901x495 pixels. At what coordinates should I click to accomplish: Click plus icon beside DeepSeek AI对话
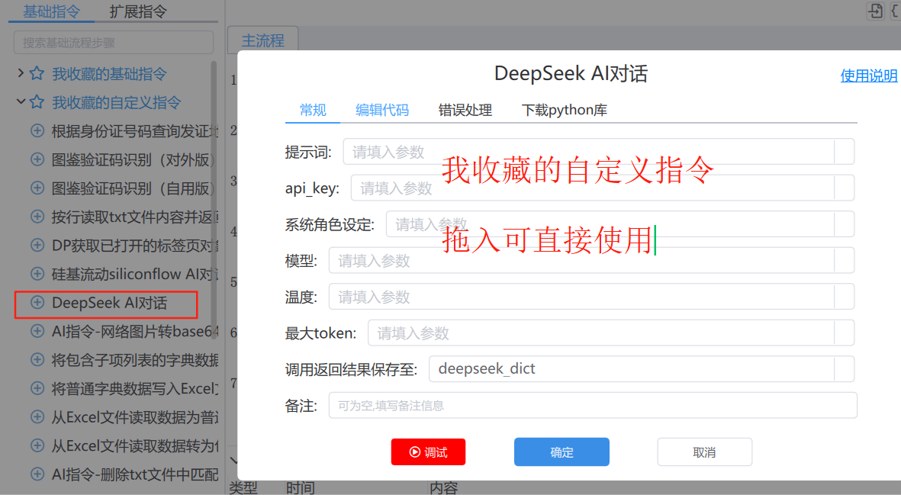click(37, 303)
